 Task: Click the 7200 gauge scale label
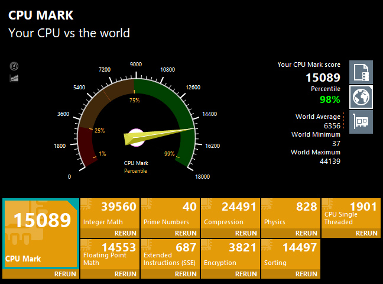coord(105,70)
